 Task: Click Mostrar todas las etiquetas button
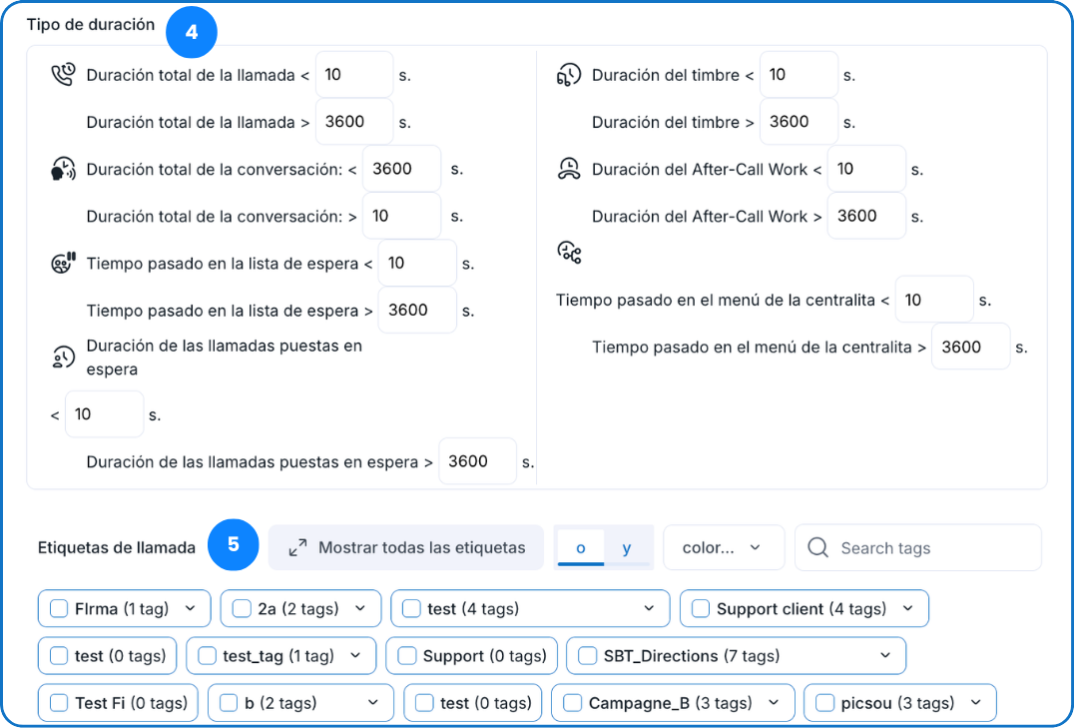coord(406,547)
